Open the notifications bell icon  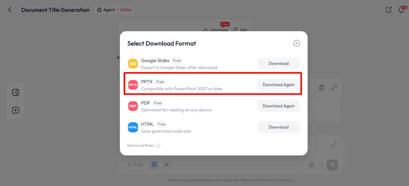[x=401, y=10]
